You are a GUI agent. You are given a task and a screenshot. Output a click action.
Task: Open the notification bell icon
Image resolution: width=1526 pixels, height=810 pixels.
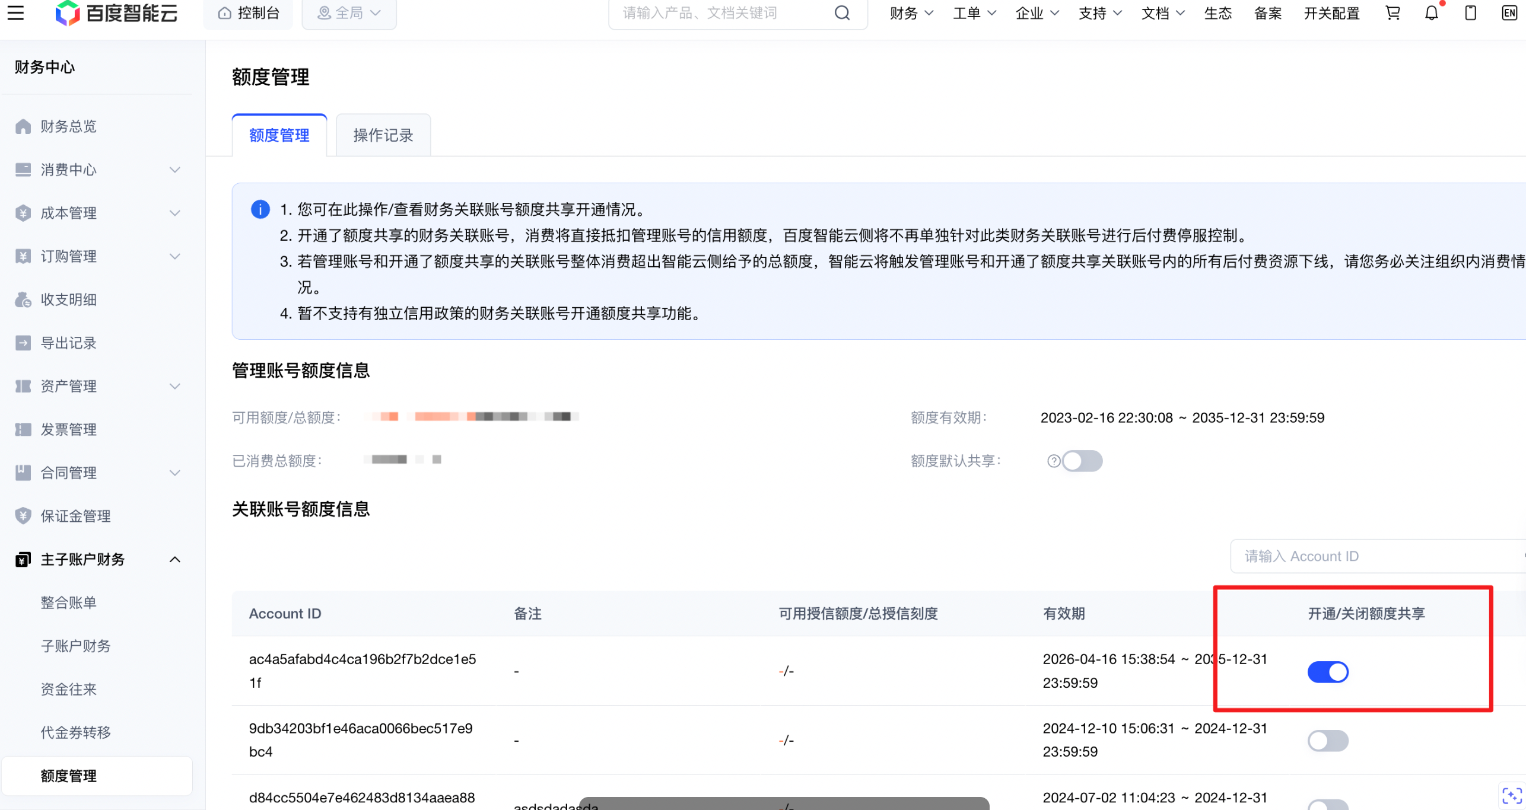click(x=1432, y=12)
